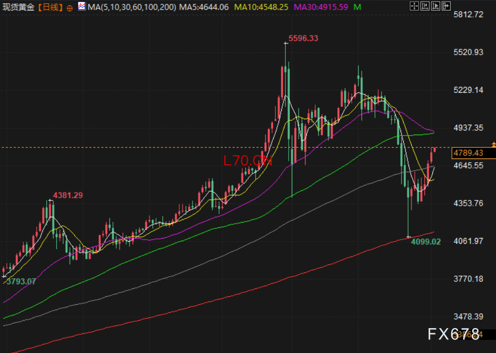The width and height of the screenshot is (496, 353).
Task: Click the 4381.29 peak label
Action: click(x=67, y=195)
